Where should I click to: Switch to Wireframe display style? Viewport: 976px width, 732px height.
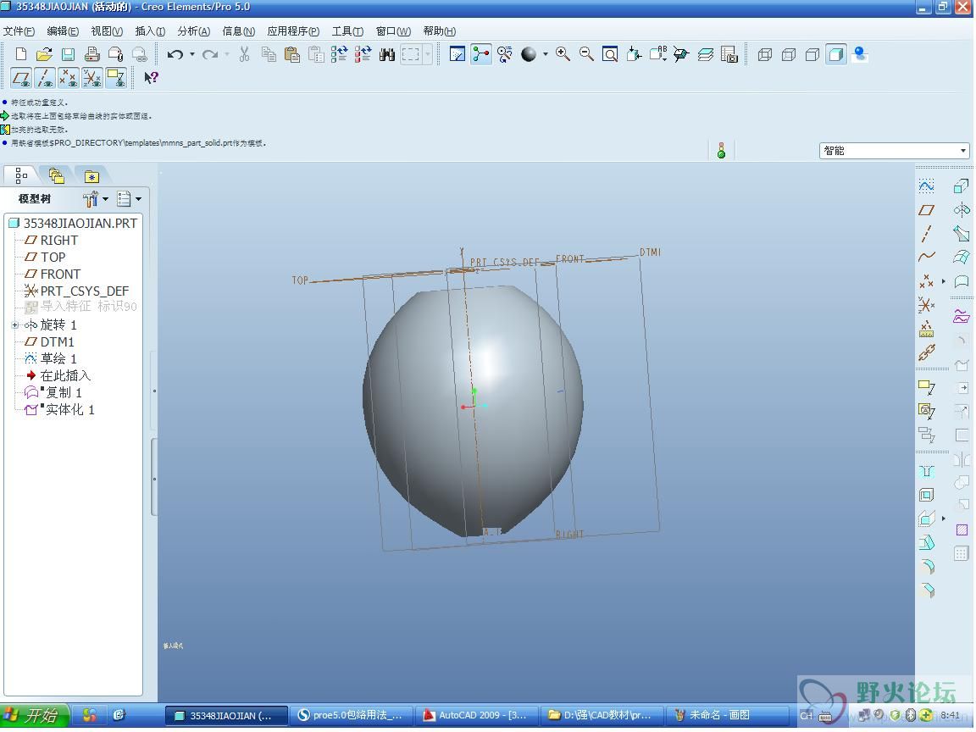pyautogui.click(x=765, y=55)
